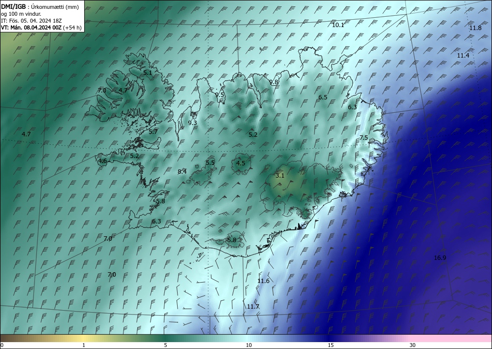Click the 'DMI/IGB : Úrkomumætti (mm)' title line
The image size is (492, 349).
click(x=40, y=7)
